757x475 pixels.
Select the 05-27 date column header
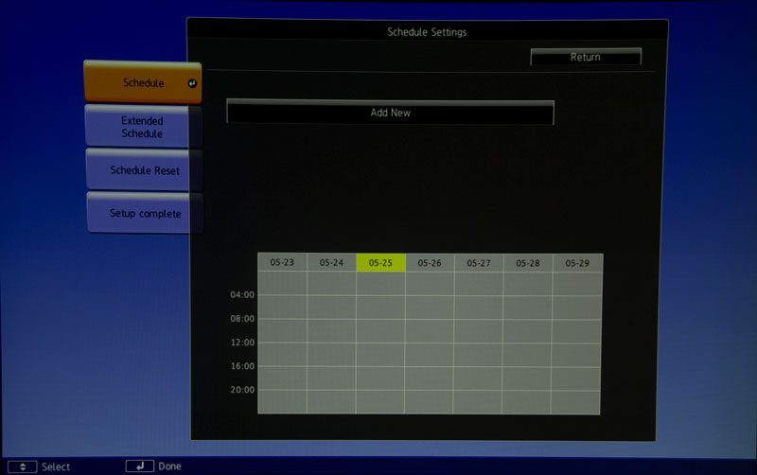pos(479,263)
